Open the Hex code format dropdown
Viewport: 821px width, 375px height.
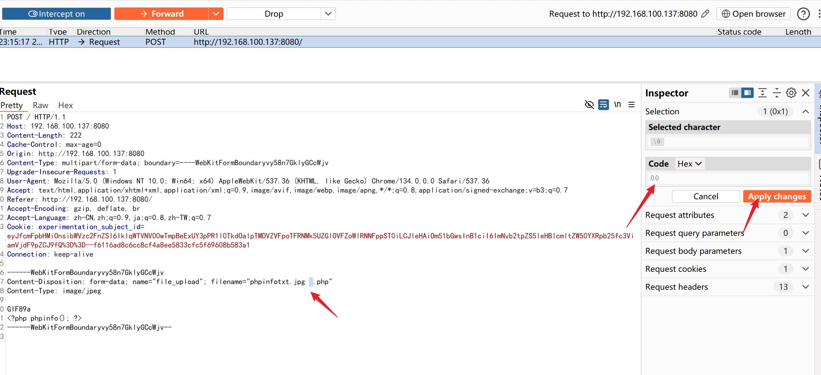(689, 164)
